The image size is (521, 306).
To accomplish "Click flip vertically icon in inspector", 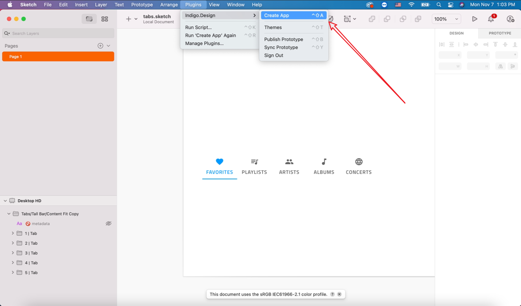I will [513, 66].
